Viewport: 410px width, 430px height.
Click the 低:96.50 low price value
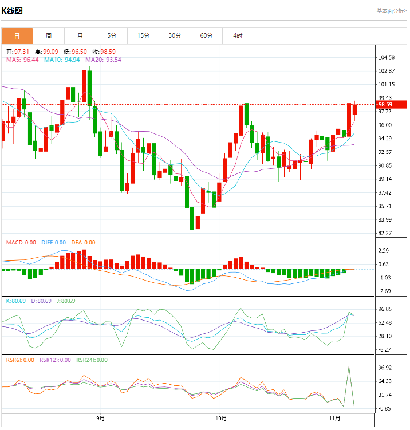(x=75, y=52)
